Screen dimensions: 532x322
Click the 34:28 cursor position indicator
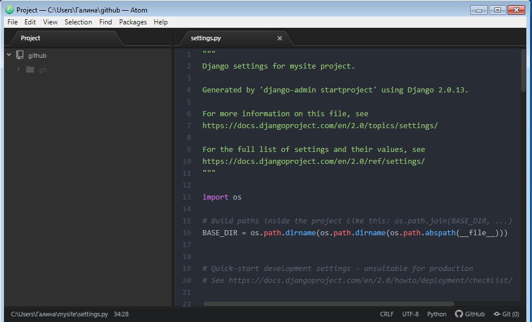(x=121, y=314)
